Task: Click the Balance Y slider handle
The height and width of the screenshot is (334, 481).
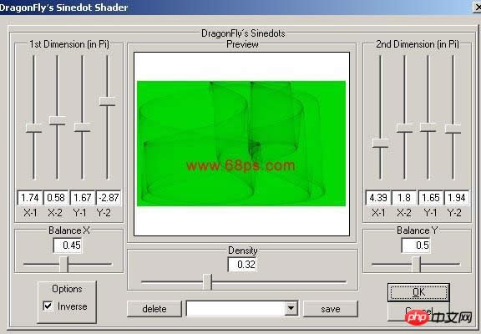Action: 416,264
